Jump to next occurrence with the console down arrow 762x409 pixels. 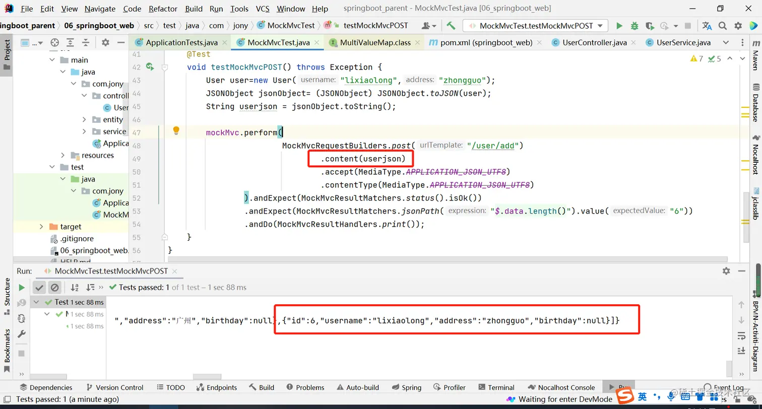point(741,320)
